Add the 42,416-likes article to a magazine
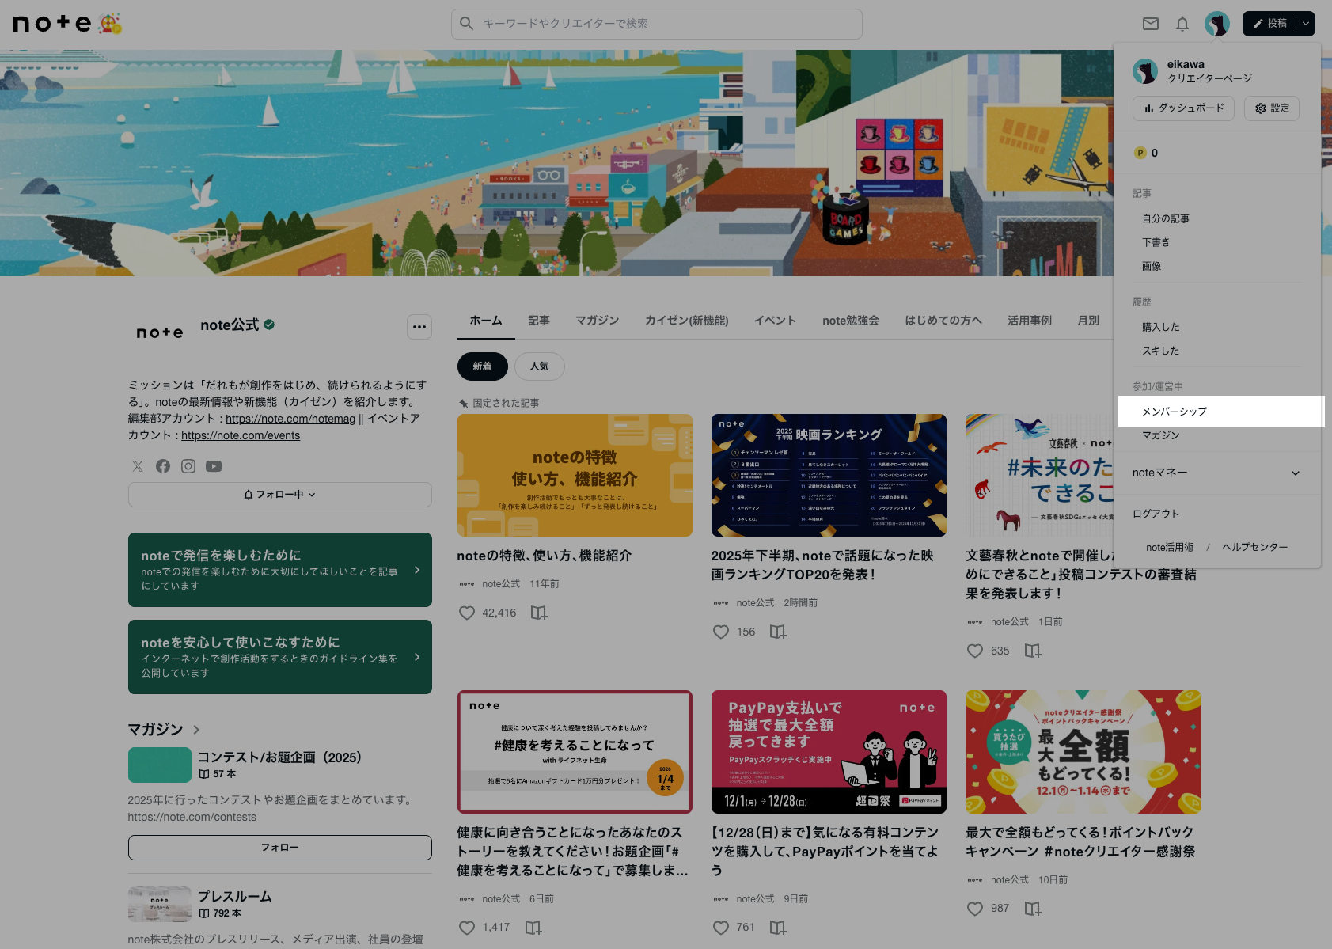 coord(539,613)
